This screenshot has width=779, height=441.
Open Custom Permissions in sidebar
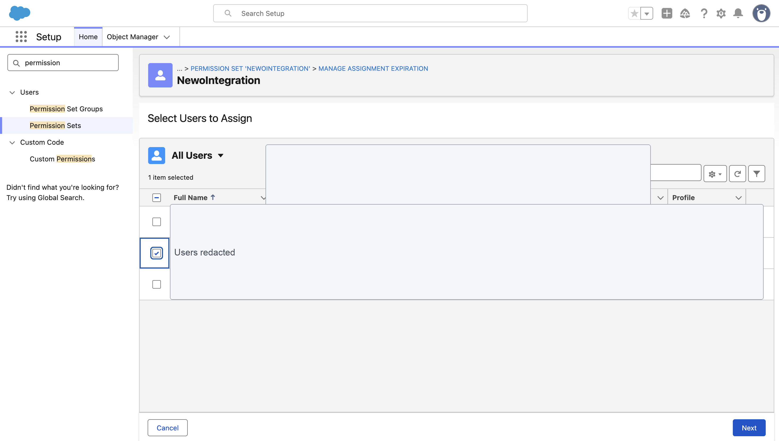coord(62,159)
